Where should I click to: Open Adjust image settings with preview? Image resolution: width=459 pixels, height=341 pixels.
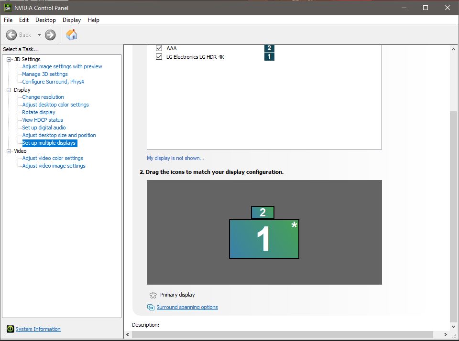[x=62, y=66]
